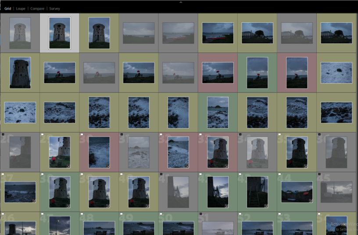
Task: Toggle the pick flag on photo 42
Action: pyautogui.click(x=200, y=174)
